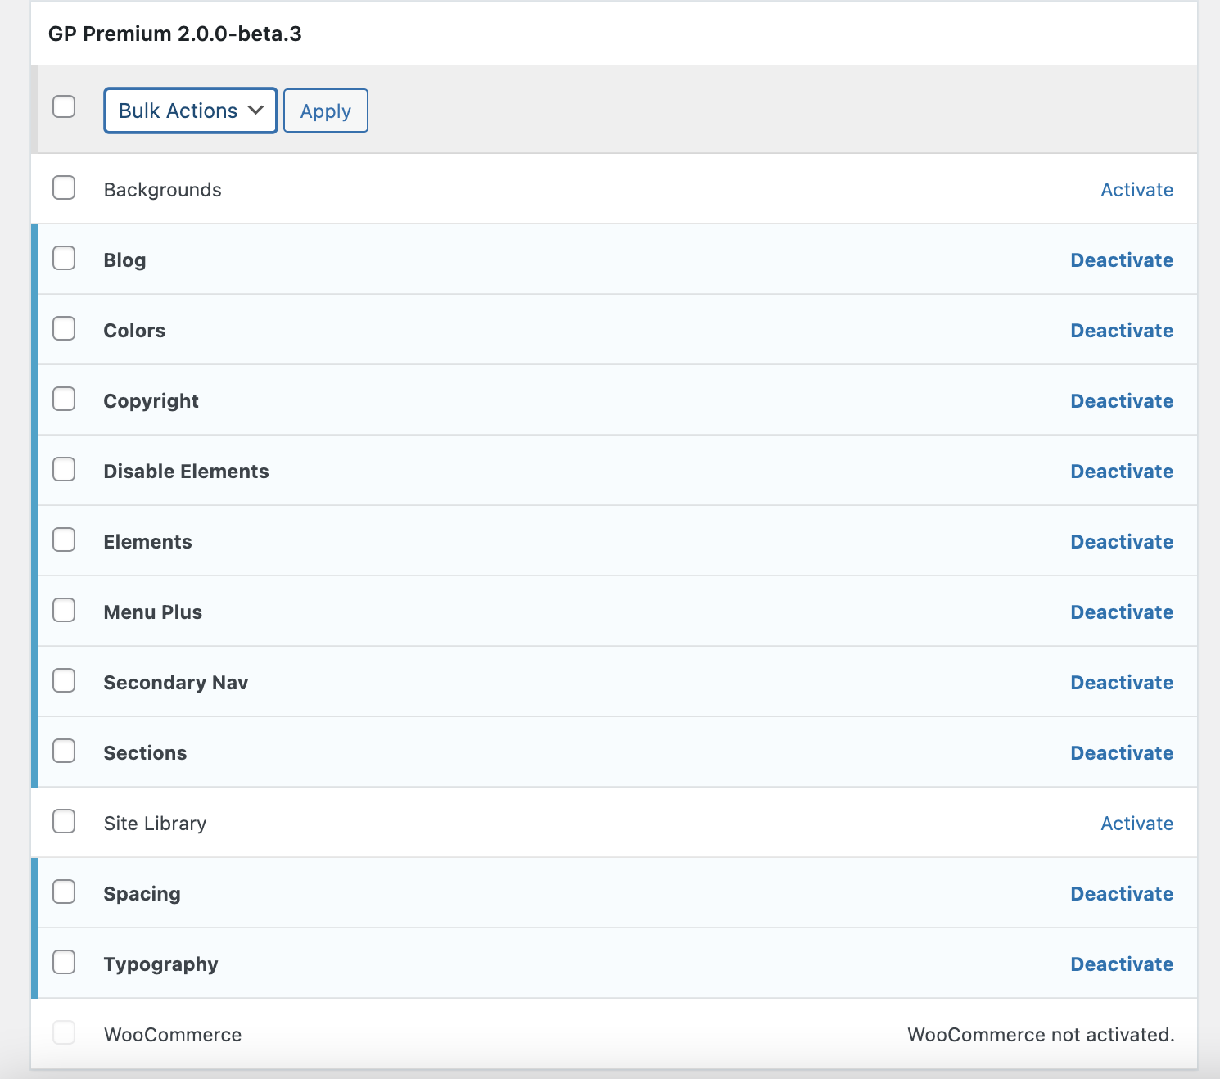Check the Disable Elements checkbox
This screenshot has height=1079, width=1220.
click(x=64, y=469)
